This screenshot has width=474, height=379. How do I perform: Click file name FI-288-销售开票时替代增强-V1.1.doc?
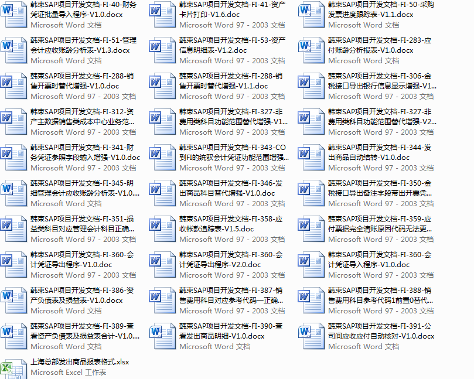[231, 81]
